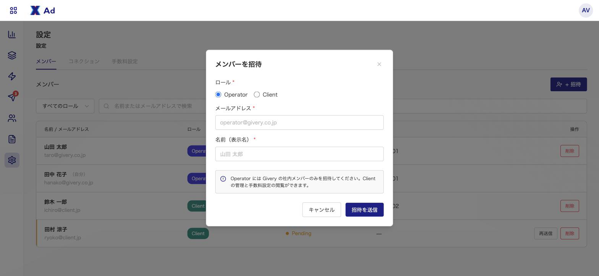The width and height of the screenshot is (599, 276).
Task: Click 再送信 for 田村 涼子
Action: pyautogui.click(x=546, y=233)
